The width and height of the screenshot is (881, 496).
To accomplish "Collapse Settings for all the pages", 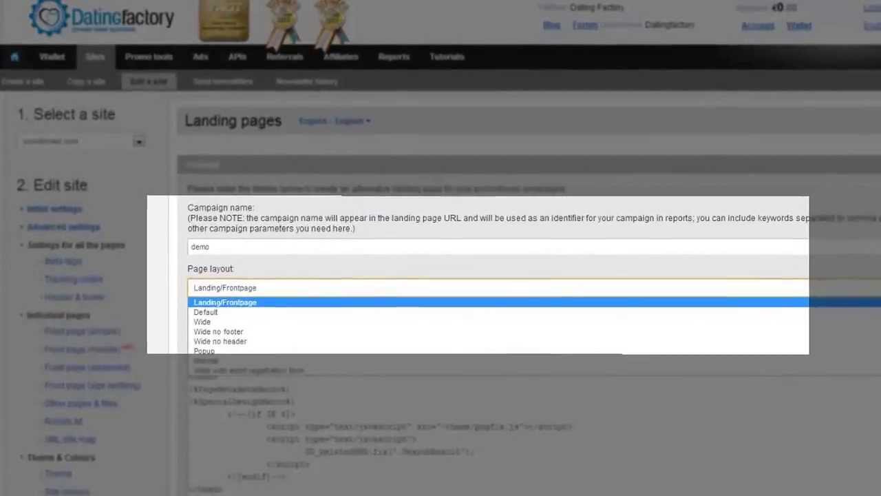I will (76, 245).
